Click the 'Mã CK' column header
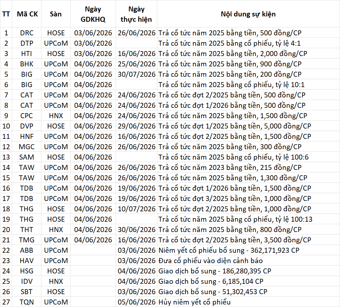Image resolution: width=340 pixels, height=307 pixels. tap(27, 14)
